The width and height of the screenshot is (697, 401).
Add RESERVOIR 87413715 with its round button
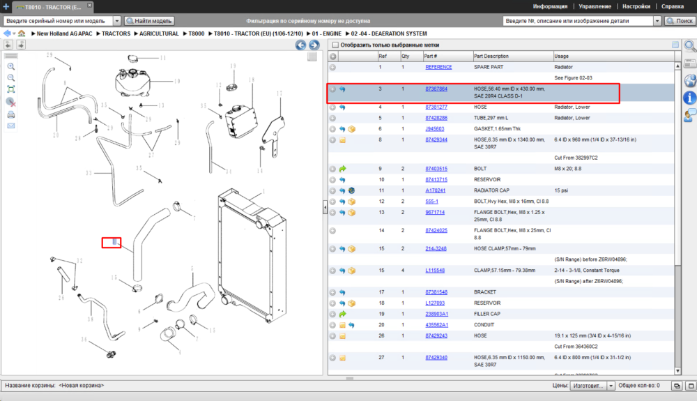pos(332,180)
